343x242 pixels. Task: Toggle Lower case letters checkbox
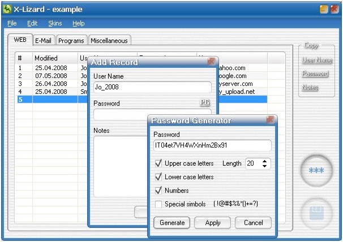pos(158,177)
